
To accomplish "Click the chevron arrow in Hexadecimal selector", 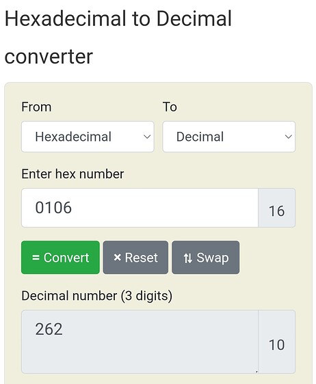I will tap(147, 137).
